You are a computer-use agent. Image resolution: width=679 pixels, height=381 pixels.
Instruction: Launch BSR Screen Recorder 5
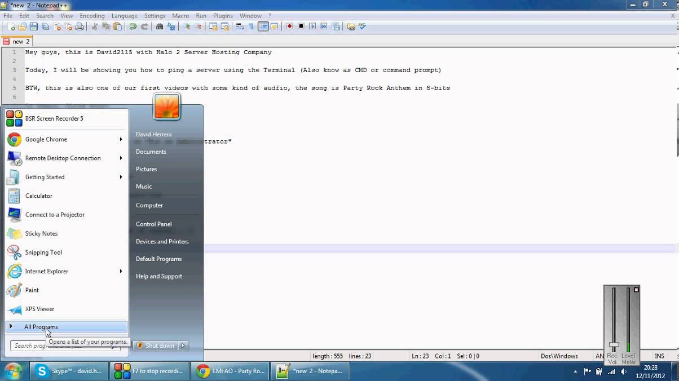click(x=67, y=118)
